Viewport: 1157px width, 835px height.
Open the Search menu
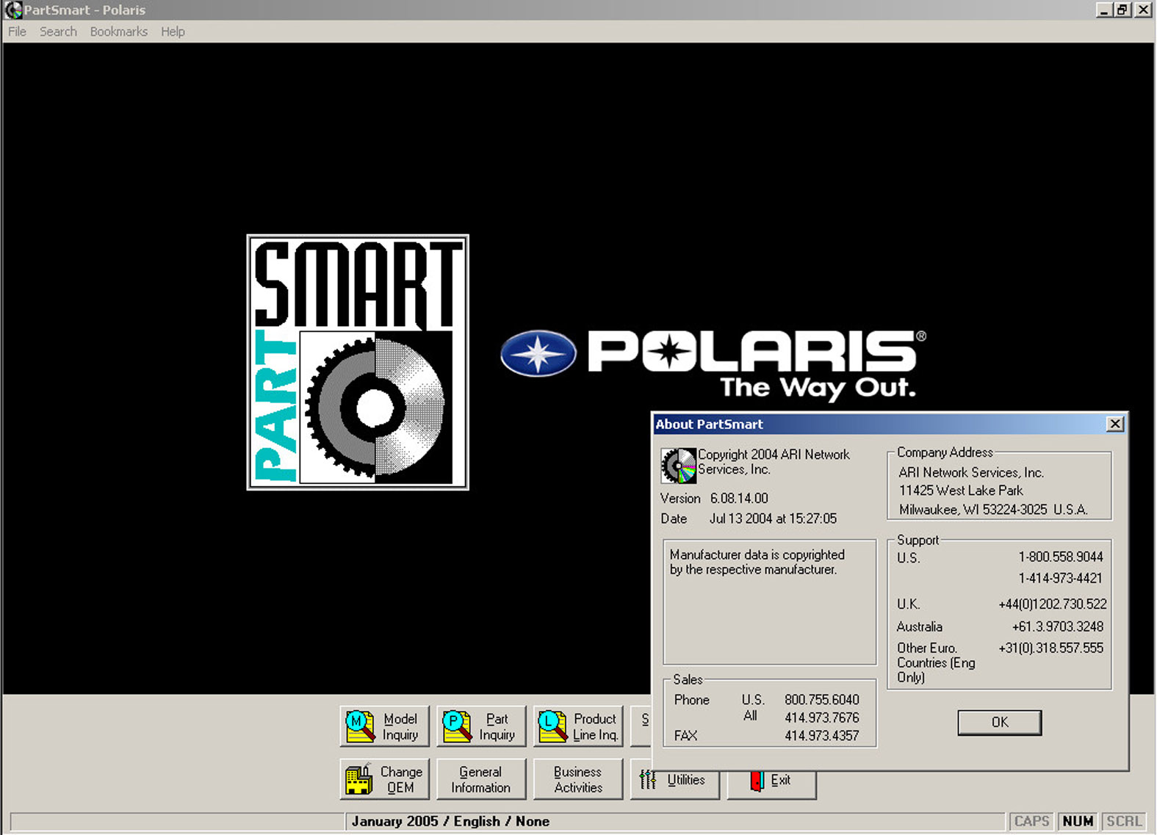58,32
